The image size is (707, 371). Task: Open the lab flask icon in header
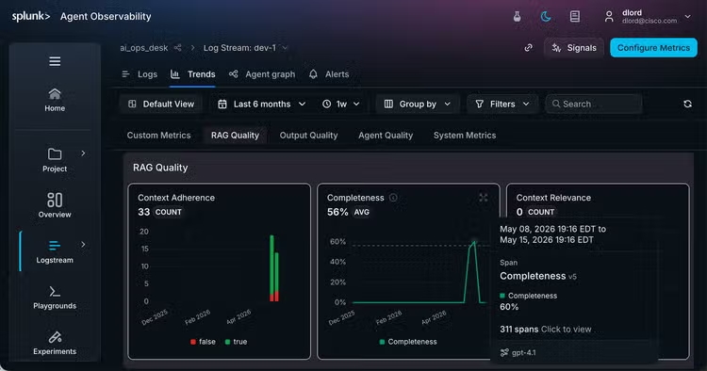(518, 17)
